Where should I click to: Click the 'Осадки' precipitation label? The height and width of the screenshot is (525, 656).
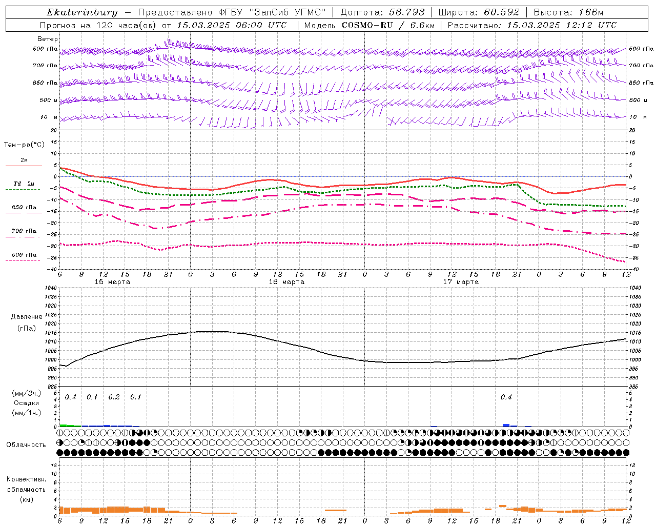26,403
